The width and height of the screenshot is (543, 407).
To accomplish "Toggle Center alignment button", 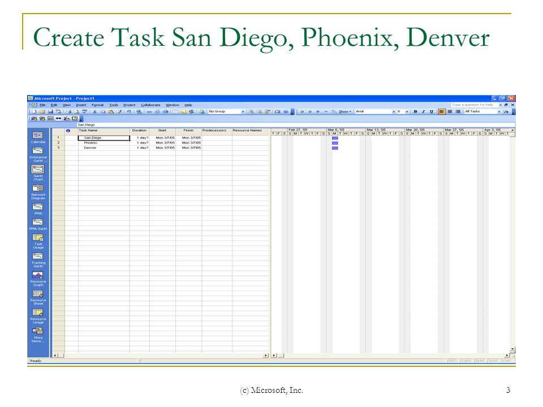I will pyautogui.click(x=450, y=111).
